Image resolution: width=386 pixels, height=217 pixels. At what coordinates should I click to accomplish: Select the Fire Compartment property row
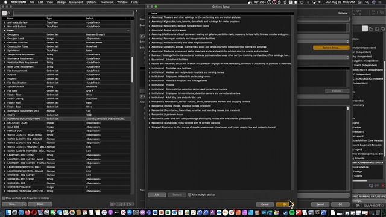point(66,71)
